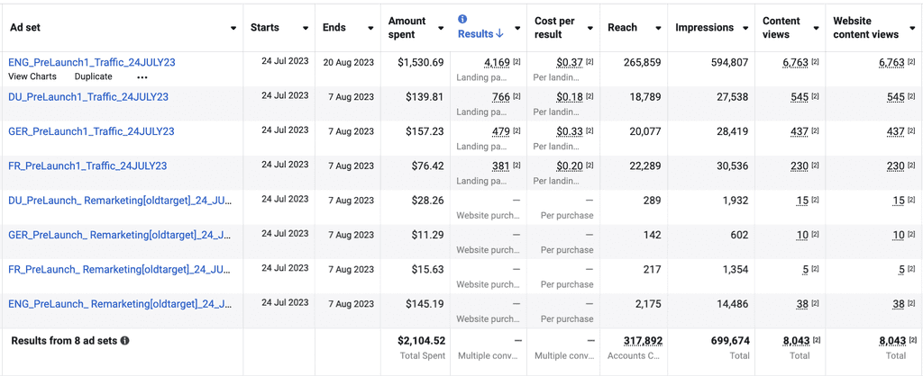
Task: Click Duplicate under ENG_PreLaunch1 ad set
Action: [x=93, y=77]
